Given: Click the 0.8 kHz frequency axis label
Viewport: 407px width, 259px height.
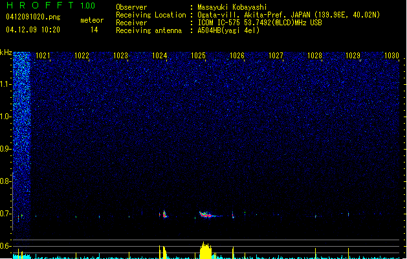Looking at the screenshot, I should tap(5, 181).
